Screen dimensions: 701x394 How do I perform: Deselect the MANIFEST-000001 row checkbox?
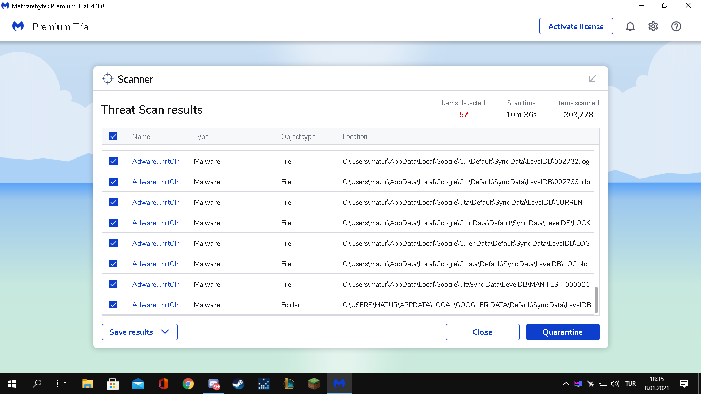(113, 284)
